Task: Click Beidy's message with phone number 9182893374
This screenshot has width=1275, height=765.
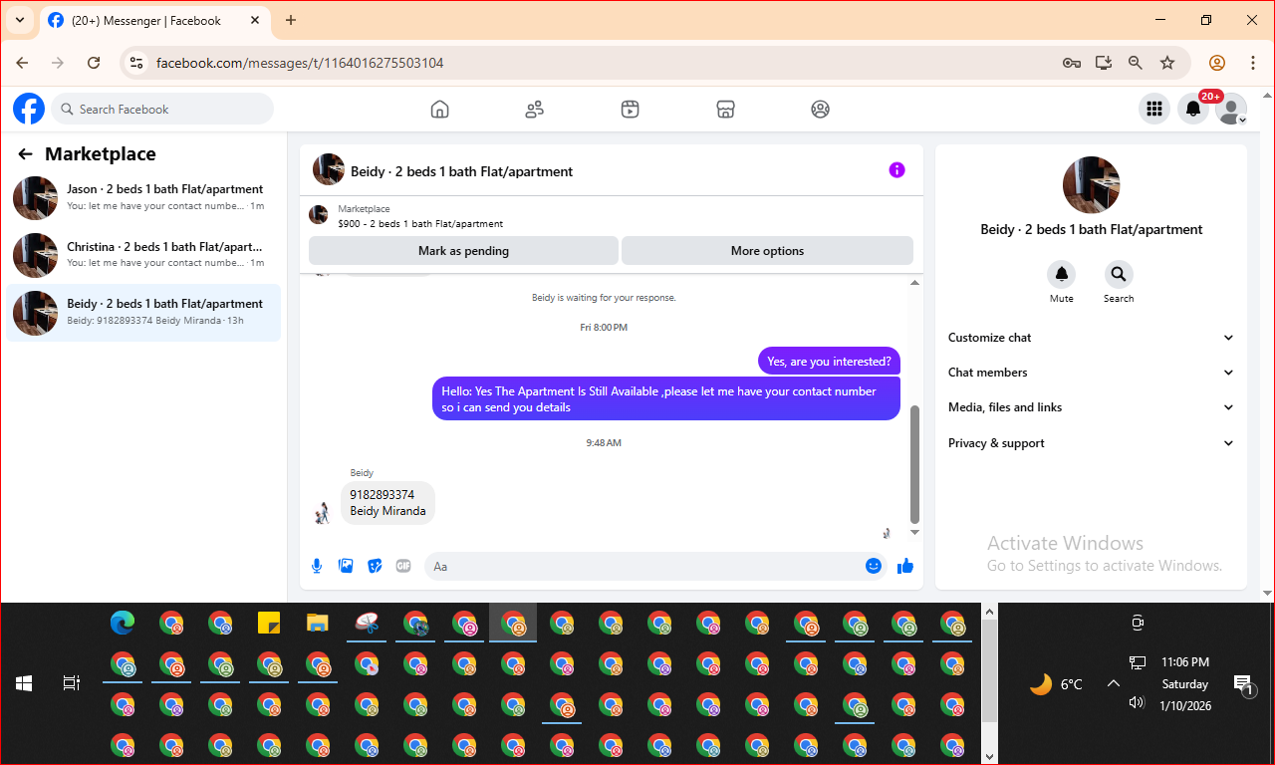Action: point(387,503)
